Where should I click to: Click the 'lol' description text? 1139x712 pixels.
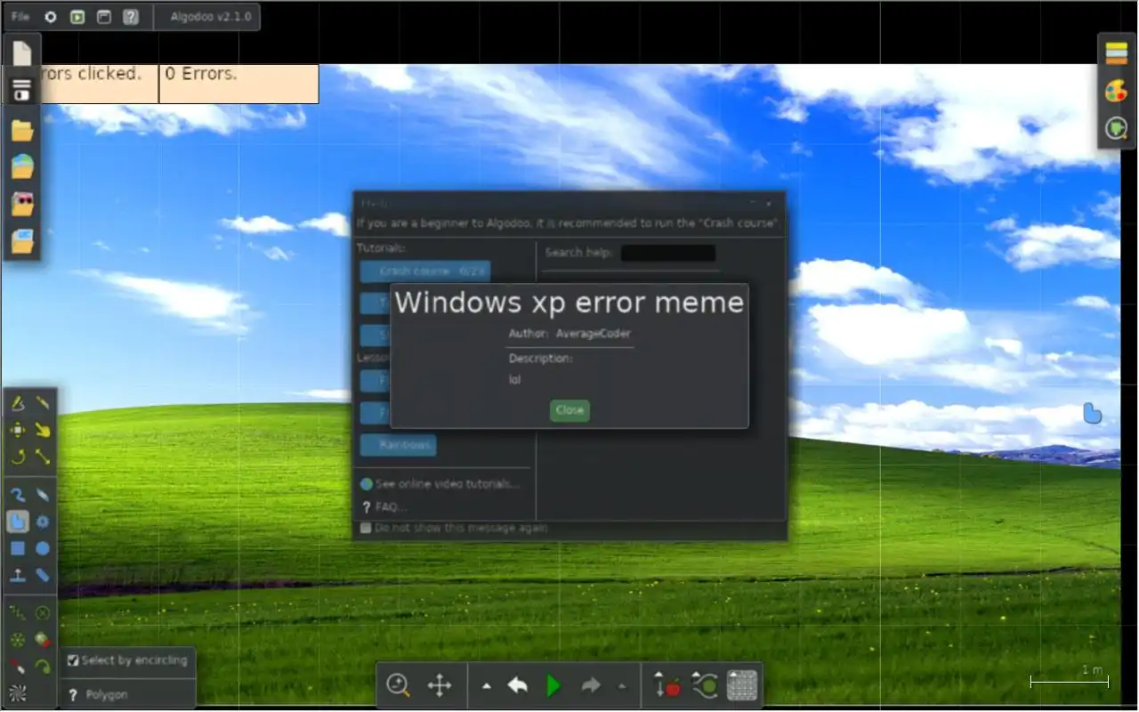[x=514, y=380]
